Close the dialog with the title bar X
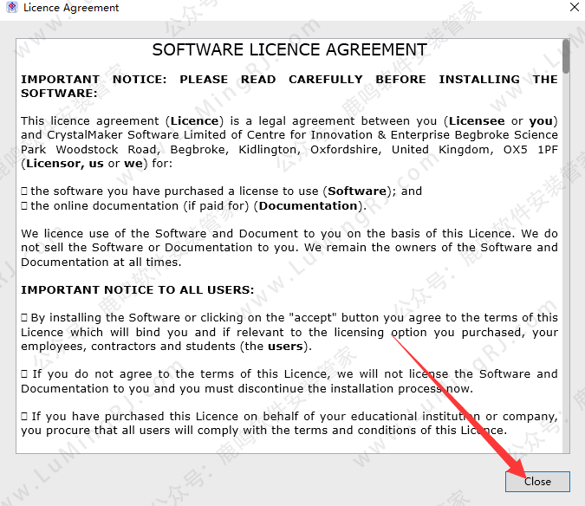This screenshot has height=506, width=585. click(574, 8)
